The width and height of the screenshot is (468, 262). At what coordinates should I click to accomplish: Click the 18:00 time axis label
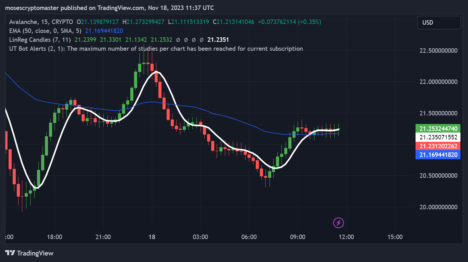point(54,237)
